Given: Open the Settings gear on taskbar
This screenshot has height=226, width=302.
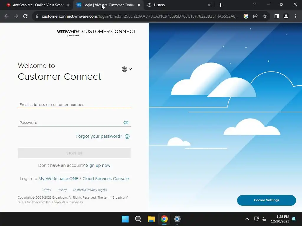Looking at the screenshot, I should (177, 219).
